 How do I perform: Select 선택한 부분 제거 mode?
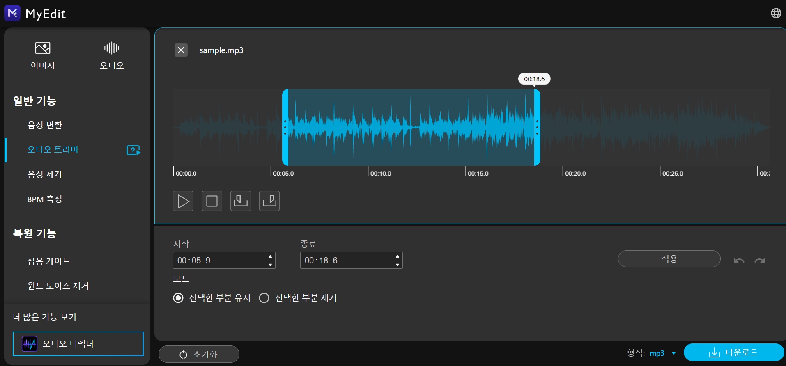click(x=264, y=298)
